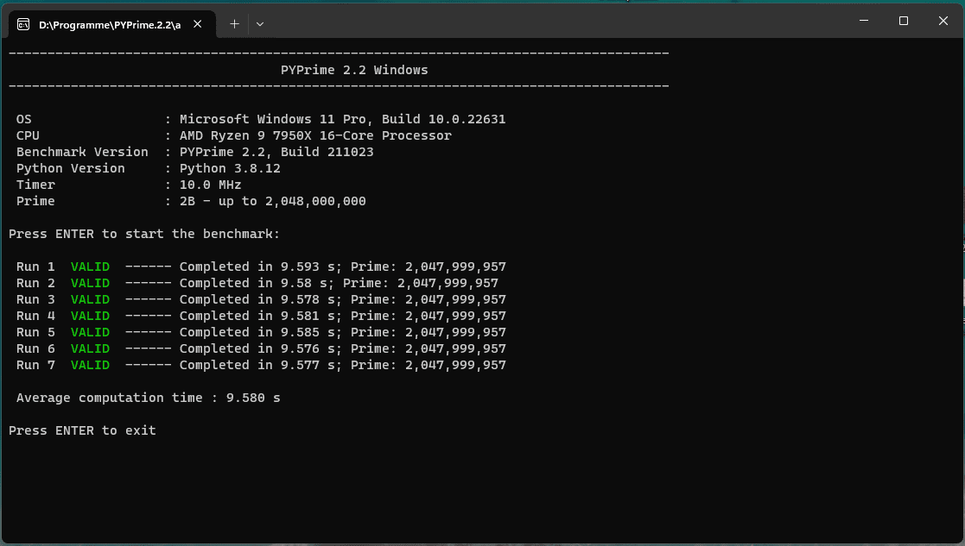Click "AMD Ryzen 9 7950X 16-Core Processor" text
The height and width of the screenshot is (546, 965).
pos(315,135)
